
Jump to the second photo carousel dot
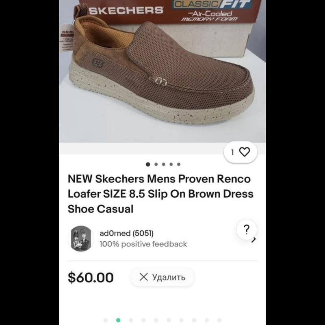pyautogui.click(x=156, y=165)
